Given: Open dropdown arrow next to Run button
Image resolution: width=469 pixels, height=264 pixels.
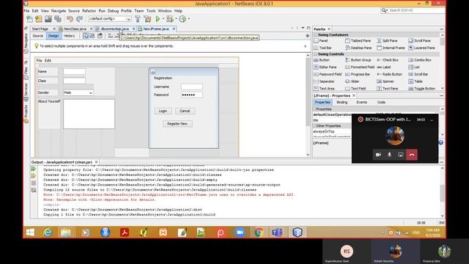Looking at the screenshot, I should pos(163,19).
